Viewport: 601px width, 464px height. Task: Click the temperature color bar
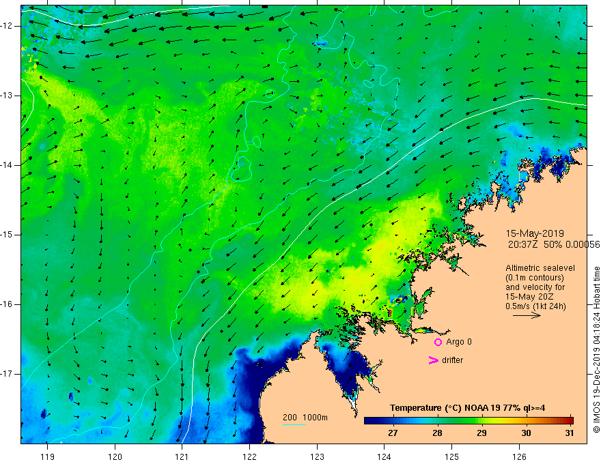click(469, 420)
